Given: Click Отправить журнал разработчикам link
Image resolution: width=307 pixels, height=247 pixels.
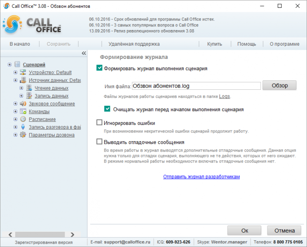Looking at the screenshot, I should click(x=201, y=177).
